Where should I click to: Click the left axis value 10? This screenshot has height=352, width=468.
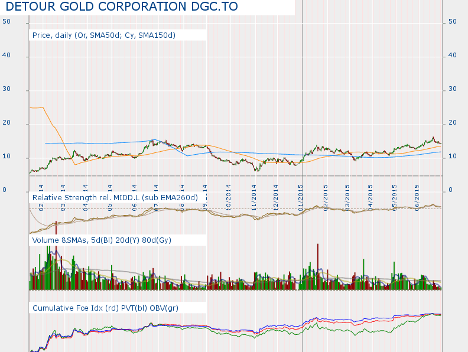[6, 157]
